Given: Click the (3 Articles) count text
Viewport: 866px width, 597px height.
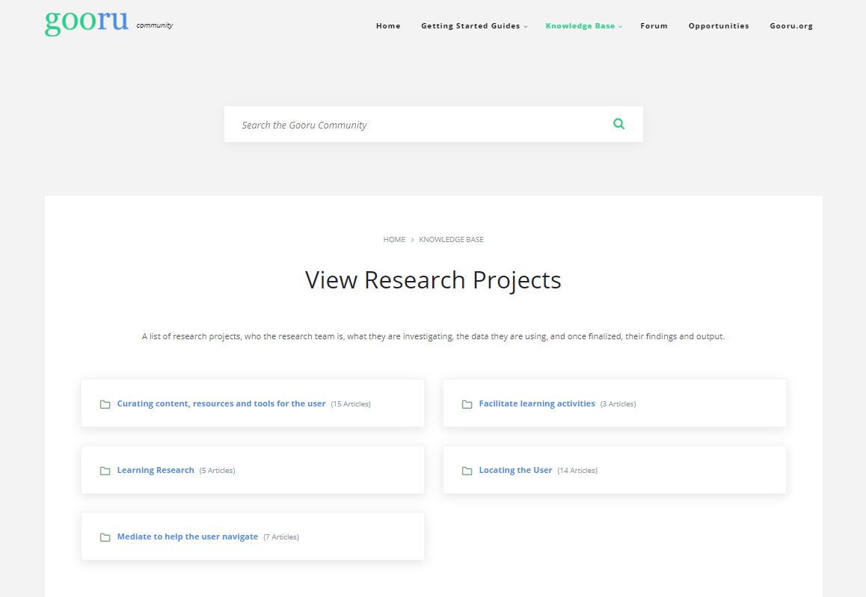Looking at the screenshot, I should (618, 404).
